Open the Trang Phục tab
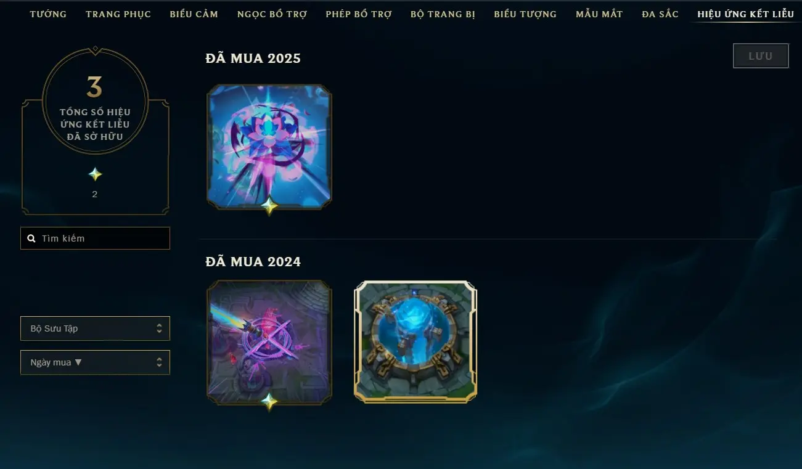Viewport: 802px width, 469px height. pos(118,14)
